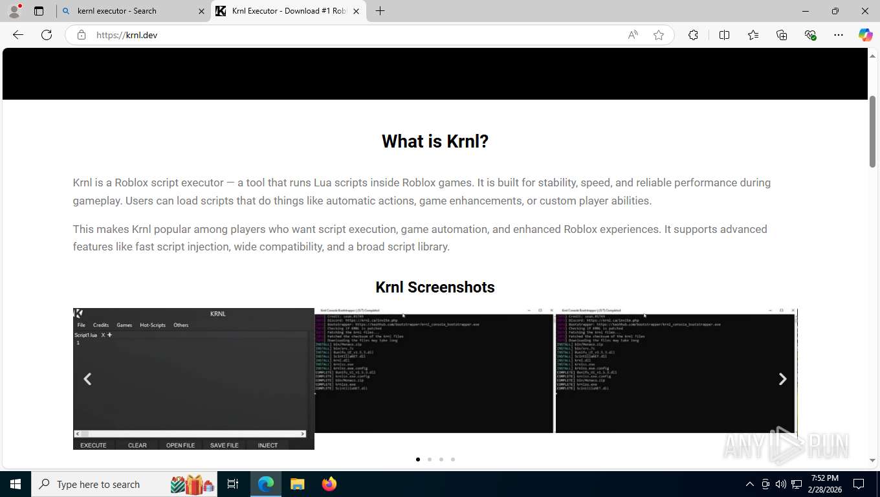Open Microsoft Edge from the taskbar
Image resolution: width=880 pixels, height=497 pixels.
pyautogui.click(x=266, y=484)
